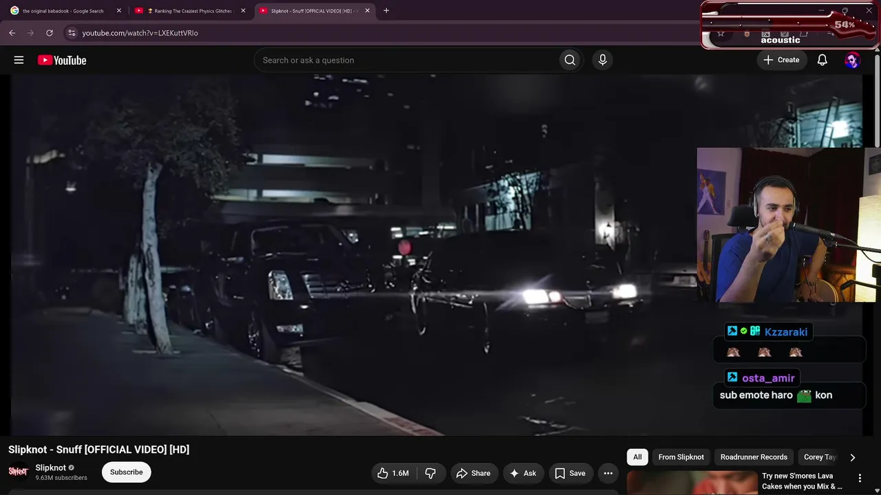Close the Slipknot - Snuff tab
The image size is (881, 495).
tap(368, 10)
